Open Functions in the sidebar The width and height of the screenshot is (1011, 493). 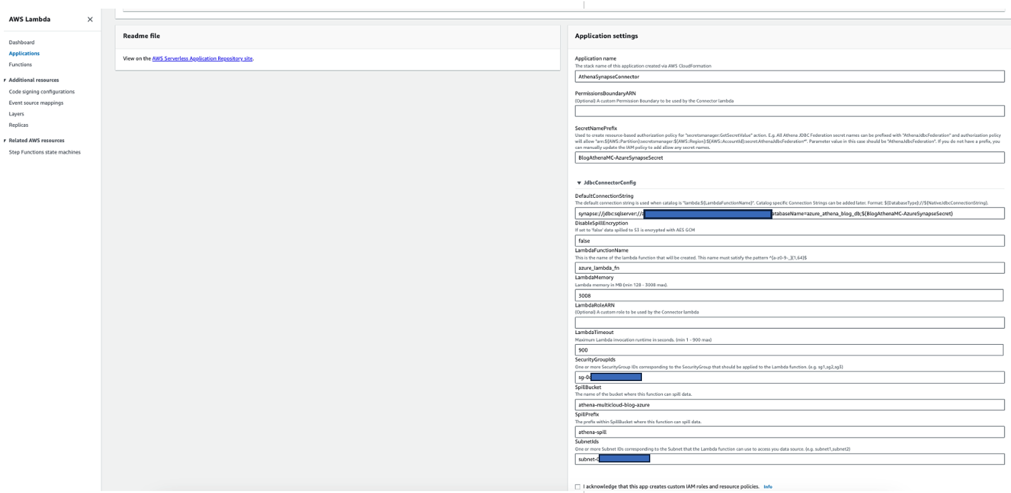(20, 65)
